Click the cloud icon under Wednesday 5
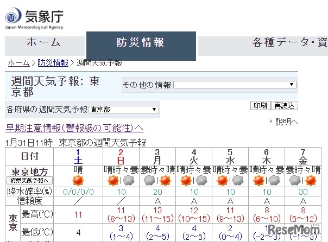The height and width of the screenshot is (242, 328). tap(238, 180)
